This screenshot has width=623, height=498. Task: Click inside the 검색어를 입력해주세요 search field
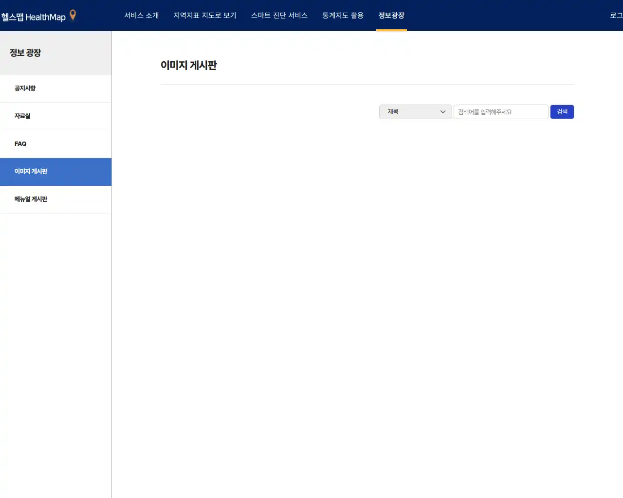[501, 112]
